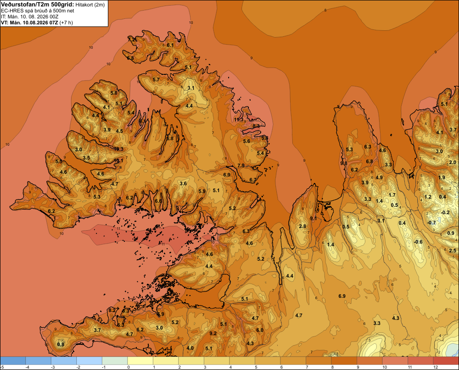This screenshot has width=459, height=370.
Task: Click the light green -1 legend swatch
Action: click(x=115, y=361)
